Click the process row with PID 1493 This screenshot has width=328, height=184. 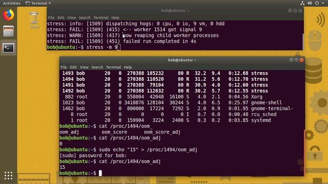(x=165, y=73)
